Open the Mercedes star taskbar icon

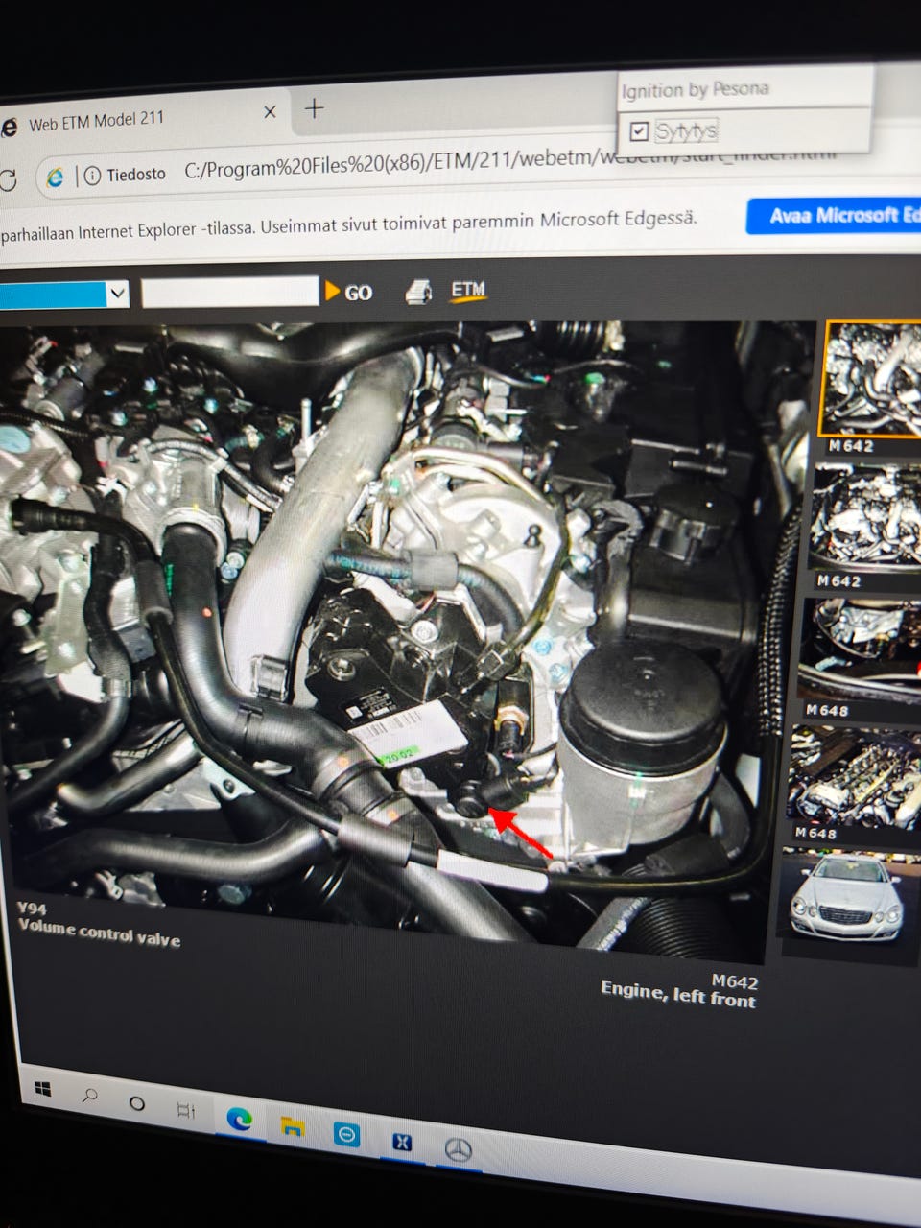click(458, 1149)
